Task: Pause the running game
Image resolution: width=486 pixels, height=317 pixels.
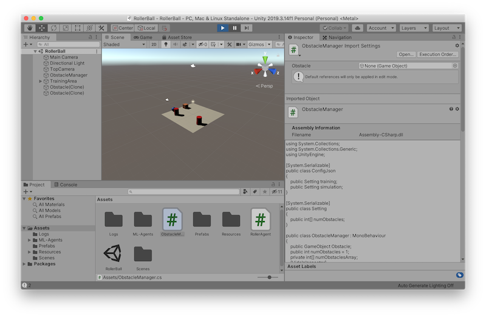Action: [x=234, y=28]
